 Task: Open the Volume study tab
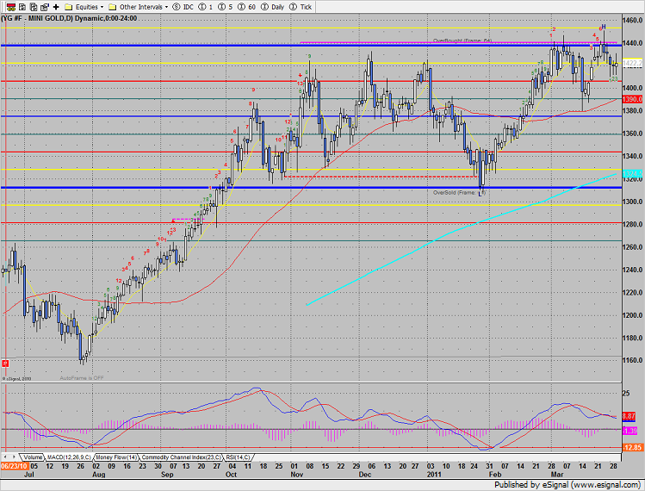coord(33,457)
